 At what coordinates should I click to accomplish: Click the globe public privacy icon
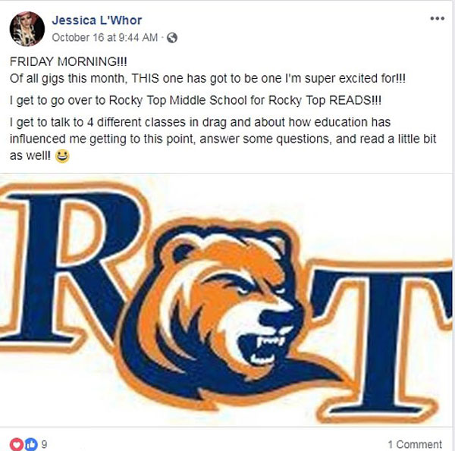coord(172,37)
